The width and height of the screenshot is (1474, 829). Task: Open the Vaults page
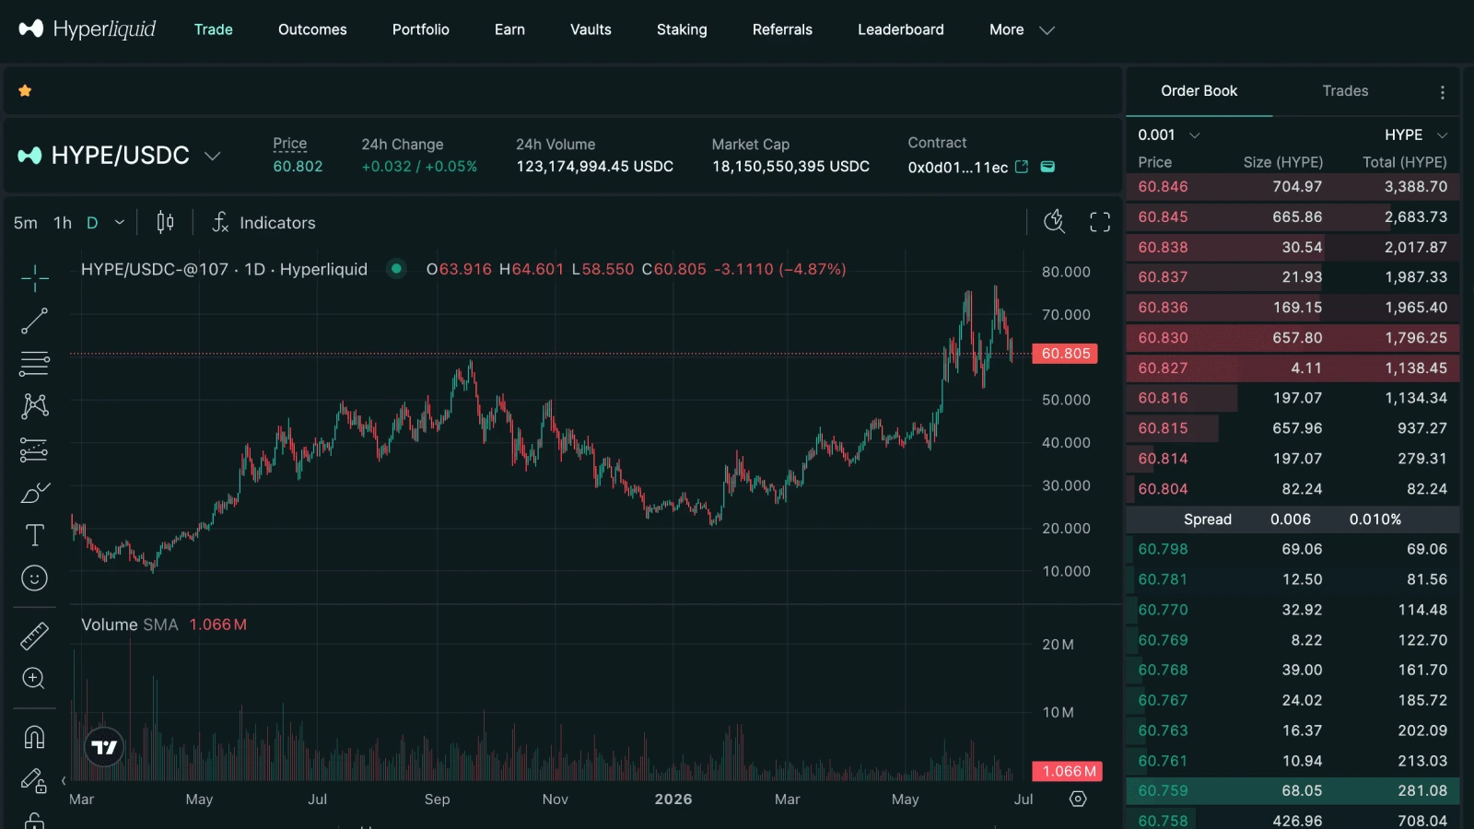(x=591, y=29)
